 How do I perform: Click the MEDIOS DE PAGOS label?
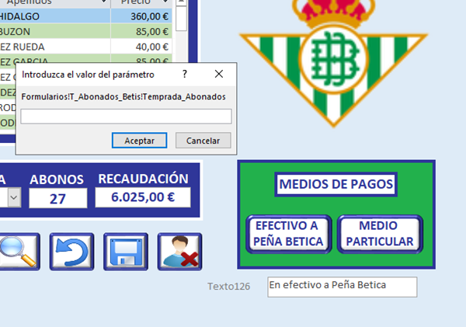click(336, 184)
